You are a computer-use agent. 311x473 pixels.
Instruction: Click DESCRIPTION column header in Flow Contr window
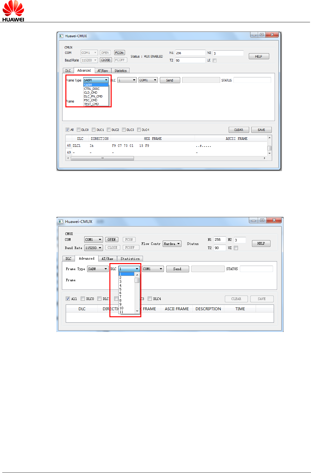pos(208,309)
